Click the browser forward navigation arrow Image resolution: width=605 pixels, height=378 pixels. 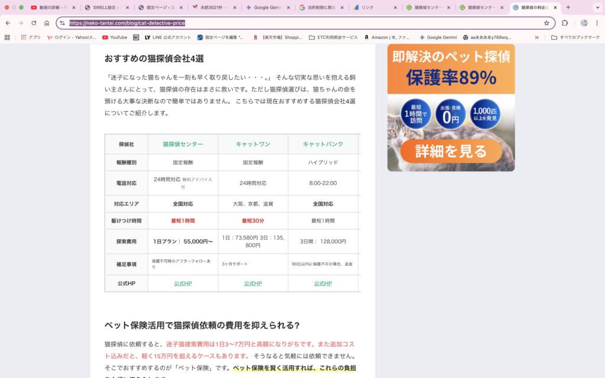coord(22,23)
